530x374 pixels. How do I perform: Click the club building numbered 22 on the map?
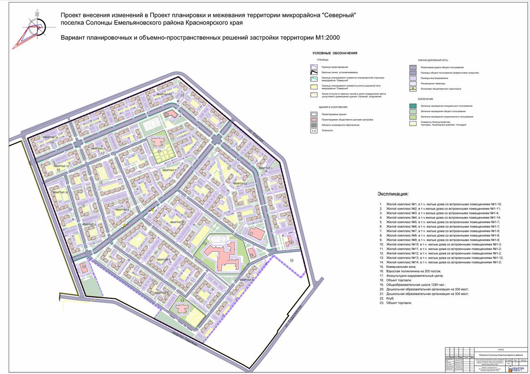pyautogui.click(x=171, y=115)
